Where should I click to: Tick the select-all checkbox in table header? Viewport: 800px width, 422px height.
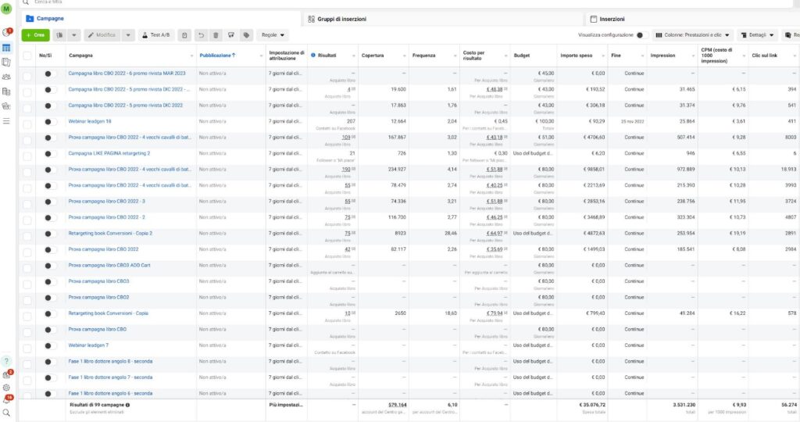[27, 55]
